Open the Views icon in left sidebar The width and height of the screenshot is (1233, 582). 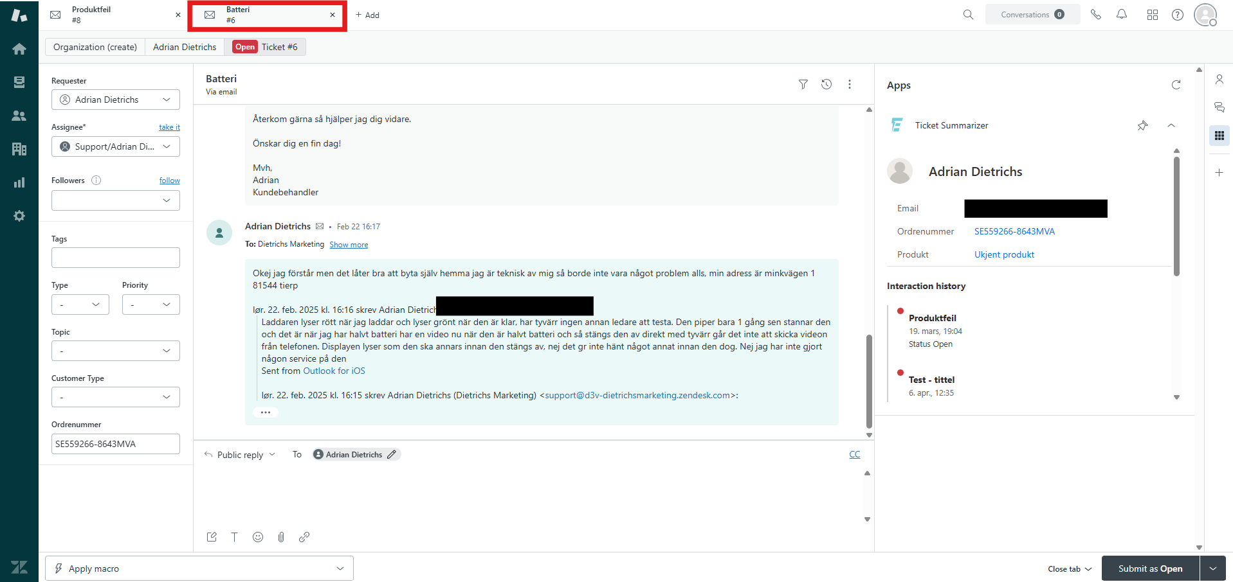[x=19, y=82]
